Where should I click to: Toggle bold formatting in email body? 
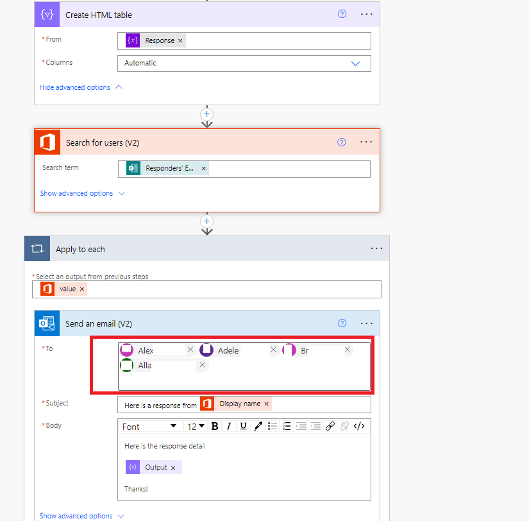[x=215, y=425]
